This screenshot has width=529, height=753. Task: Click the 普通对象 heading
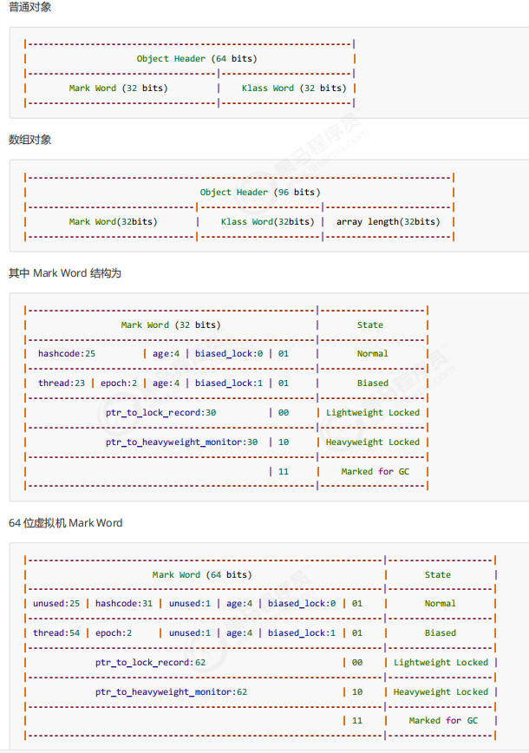click(x=29, y=7)
